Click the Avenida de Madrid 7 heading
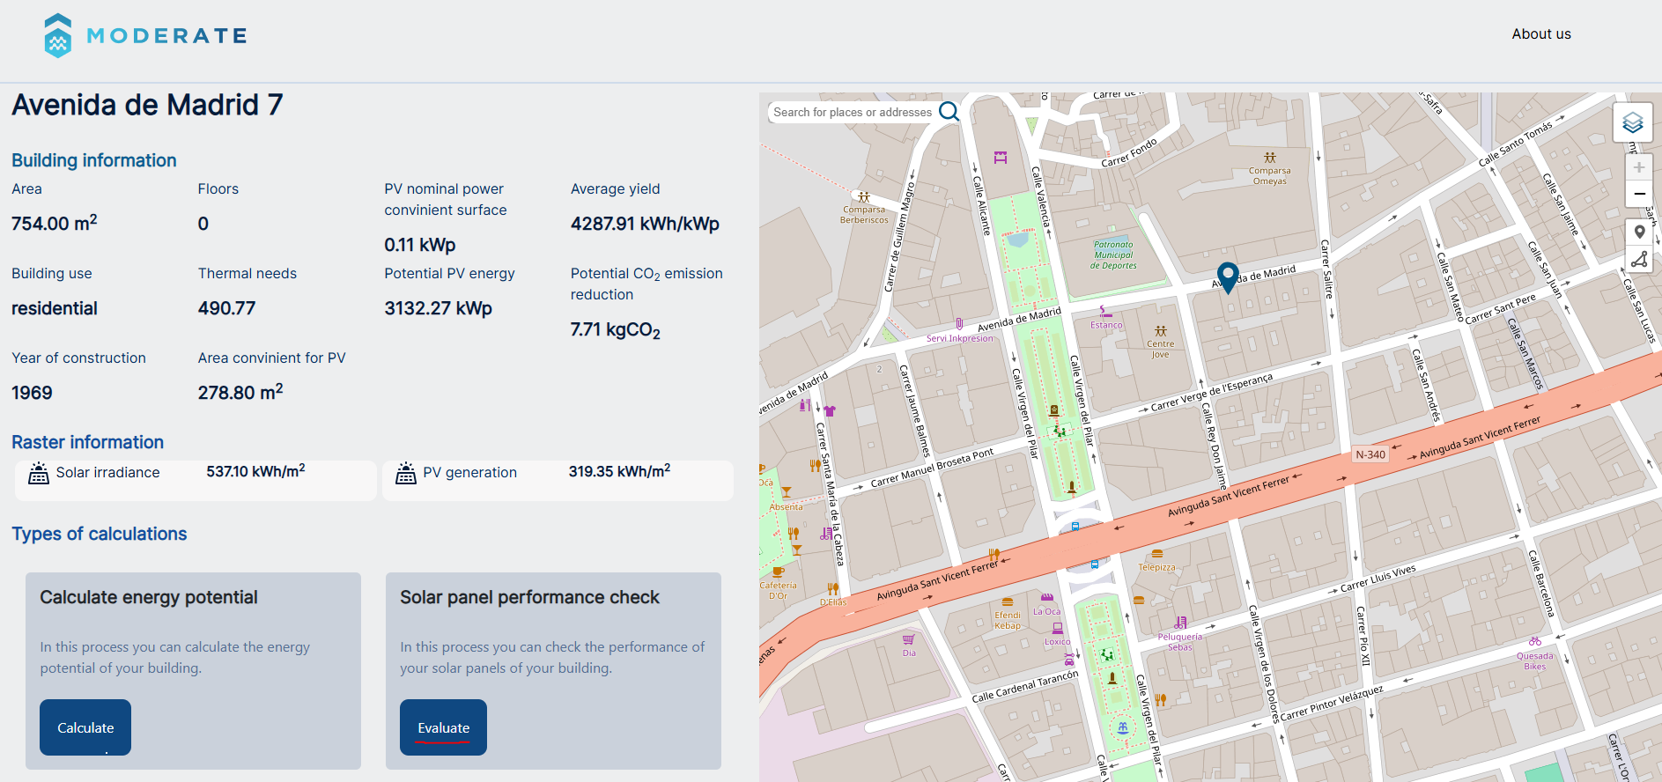The width and height of the screenshot is (1662, 782). click(147, 105)
